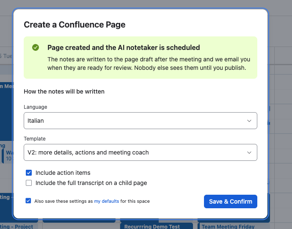Open the Language dropdown showing Italian
The image size is (292, 229).
tap(140, 121)
